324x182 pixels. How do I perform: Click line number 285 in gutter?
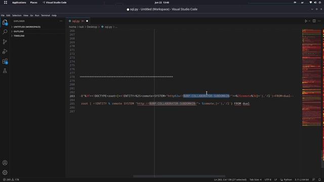72,104
